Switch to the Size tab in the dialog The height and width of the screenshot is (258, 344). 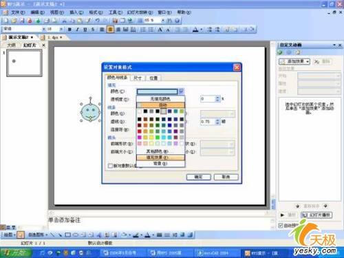[138, 78]
